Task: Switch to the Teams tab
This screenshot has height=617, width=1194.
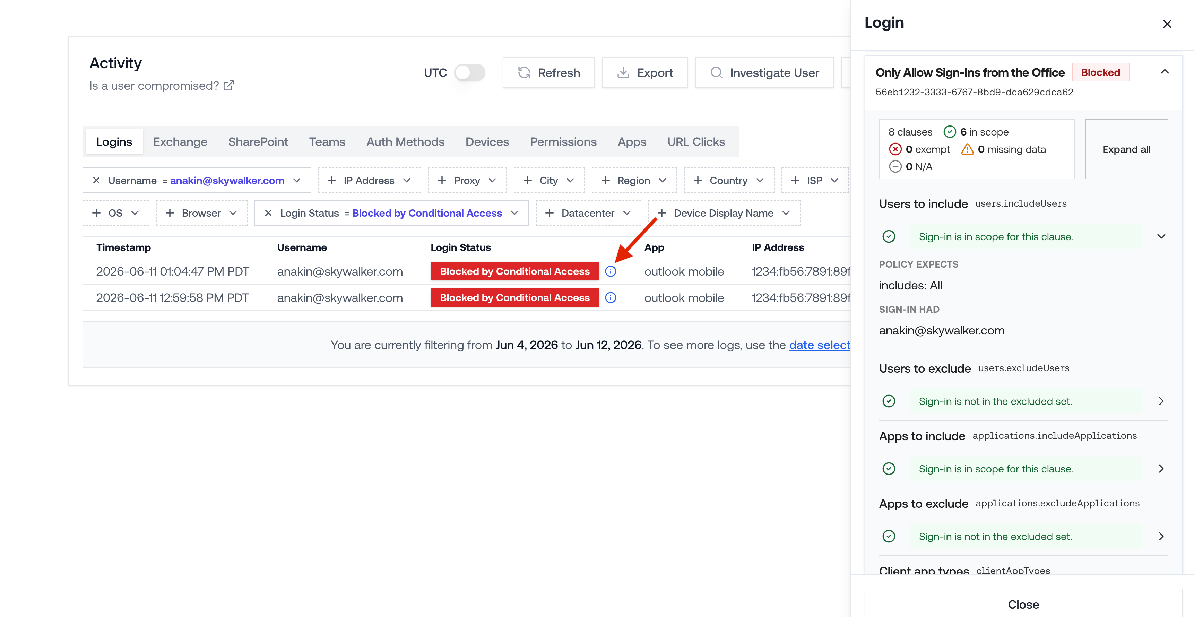Action: point(327,142)
